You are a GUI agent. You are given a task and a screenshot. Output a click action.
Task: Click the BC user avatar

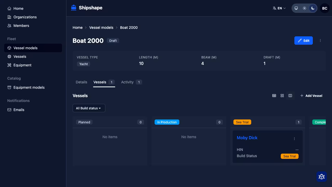[324, 8]
